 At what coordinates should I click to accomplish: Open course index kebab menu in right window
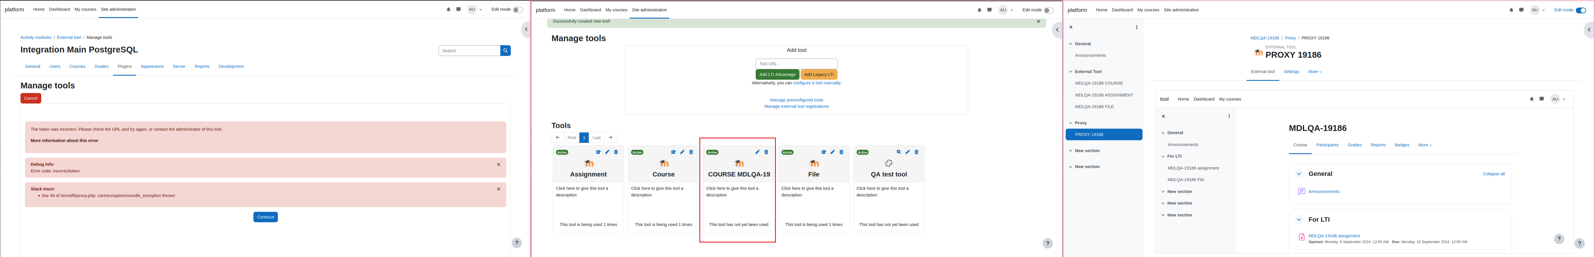pyautogui.click(x=1137, y=27)
